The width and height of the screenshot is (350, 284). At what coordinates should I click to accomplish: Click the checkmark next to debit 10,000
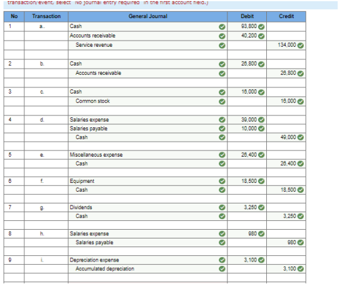coord(261,129)
